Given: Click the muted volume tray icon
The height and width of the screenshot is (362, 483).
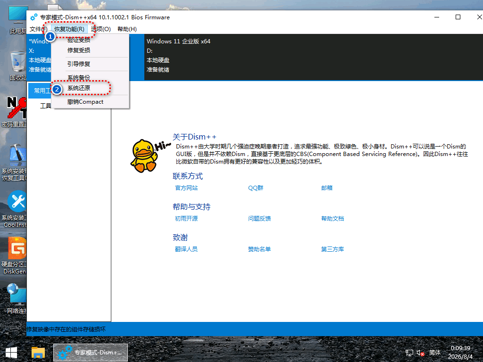Looking at the screenshot, I should [x=420, y=353].
